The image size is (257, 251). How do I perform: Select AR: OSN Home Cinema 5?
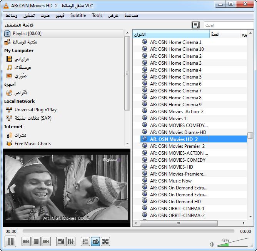click(176, 77)
